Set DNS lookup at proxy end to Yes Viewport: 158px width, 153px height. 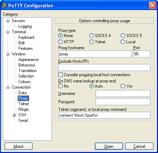(x=123, y=86)
